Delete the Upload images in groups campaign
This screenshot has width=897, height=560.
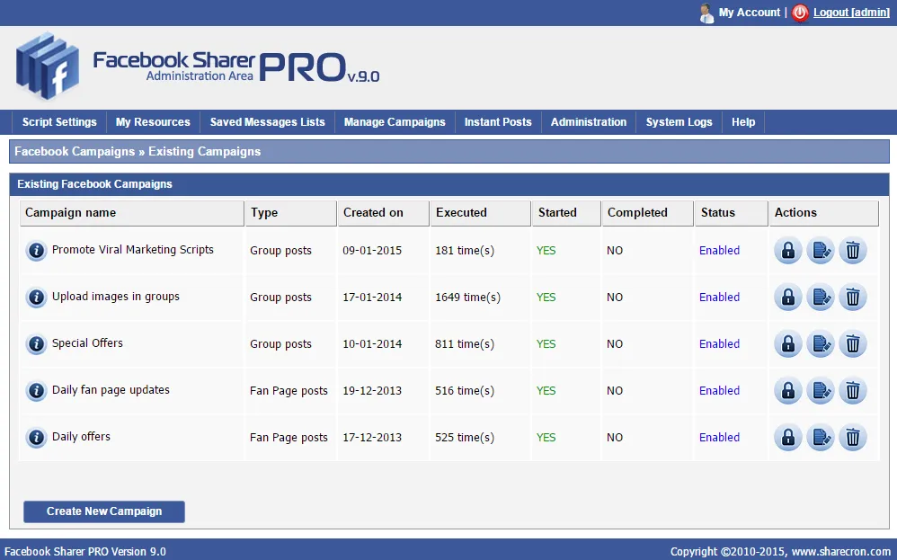pos(852,297)
